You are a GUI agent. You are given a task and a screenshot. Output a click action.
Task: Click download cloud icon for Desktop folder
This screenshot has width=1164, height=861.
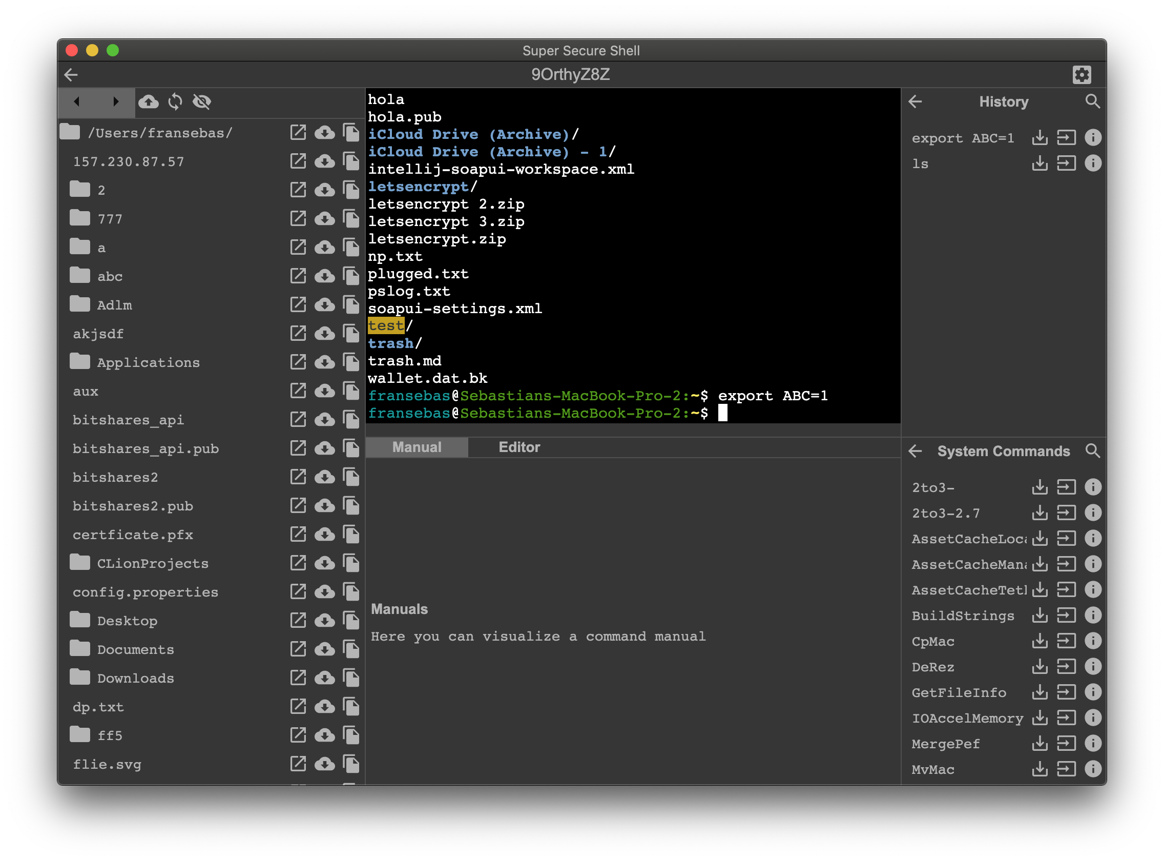[325, 620]
